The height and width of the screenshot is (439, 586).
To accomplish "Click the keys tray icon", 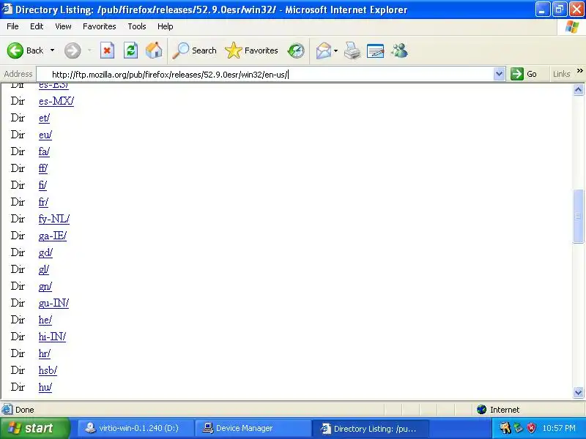I will (x=505, y=428).
